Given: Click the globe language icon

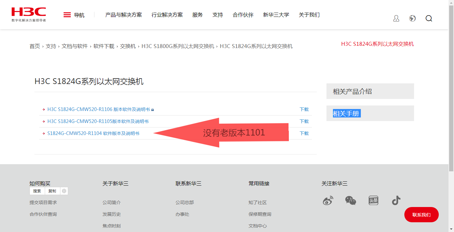Looking at the screenshot, I should (412, 18).
